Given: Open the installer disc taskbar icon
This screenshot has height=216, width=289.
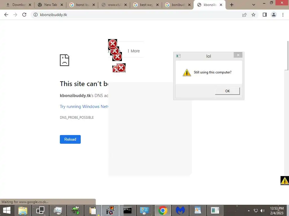Looking at the screenshot, I should (110, 210).
